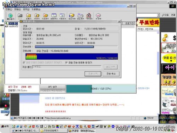Click the red instruction text on the web page
This screenshot has width=177, height=133.
[85, 105]
